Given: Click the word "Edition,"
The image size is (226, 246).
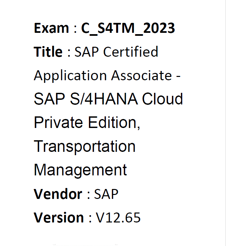Looking at the screenshot, I should point(114,123).
